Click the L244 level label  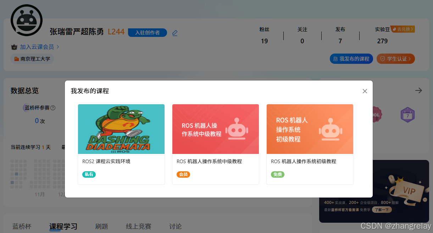click(116, 32)
